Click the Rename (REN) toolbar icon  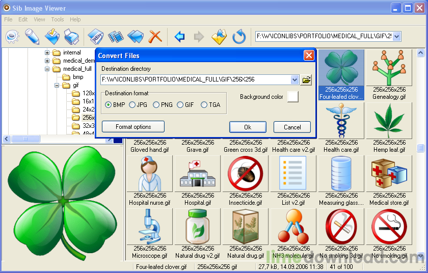pos(96,37)
